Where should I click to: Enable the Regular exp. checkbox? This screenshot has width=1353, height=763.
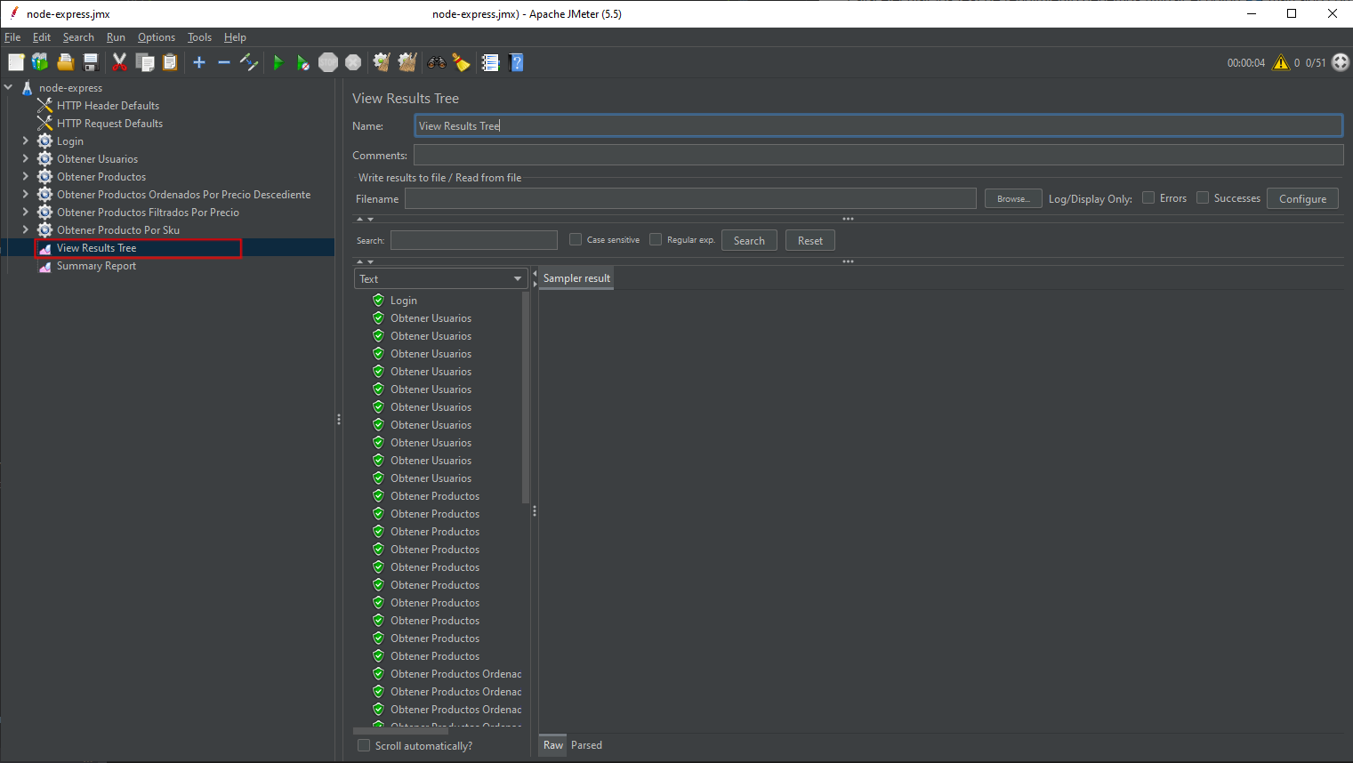click(656, 239)
